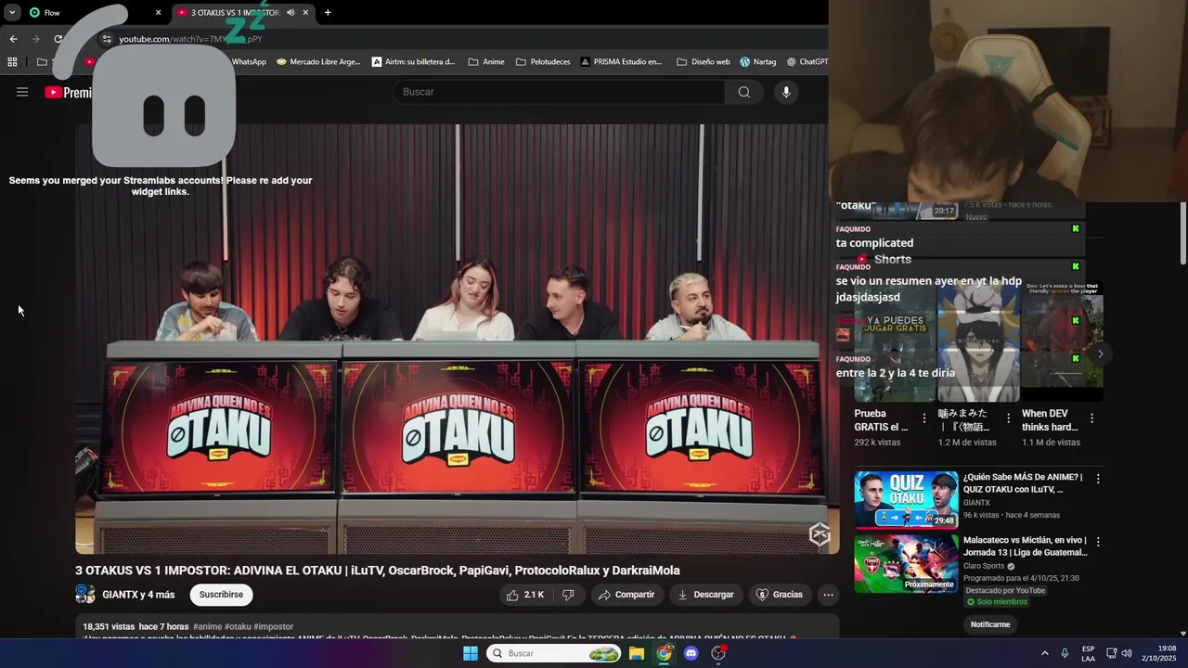
Task: Click in the YouTube Buscar search field
Action: (x=559, y=92)
